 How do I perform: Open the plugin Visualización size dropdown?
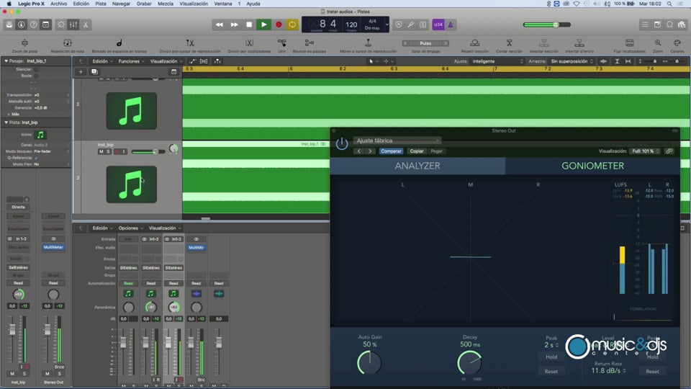tap(645, 151)
